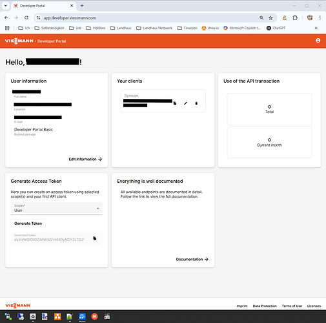326x323 pixels.
Task: Show hidden bookmarks with double chevron
Action: coord(316,28)
